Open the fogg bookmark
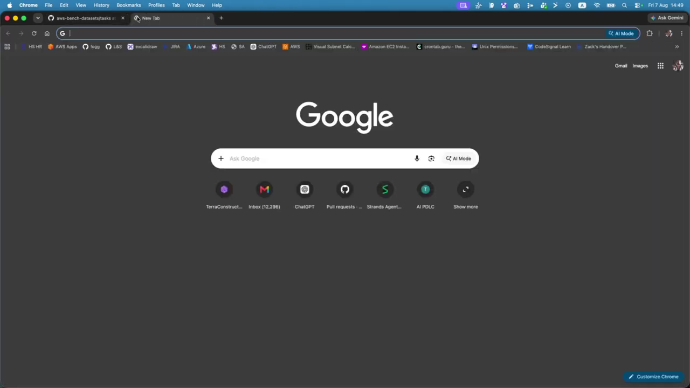Viewport: 690px width, 388px height. pos(91,47)
